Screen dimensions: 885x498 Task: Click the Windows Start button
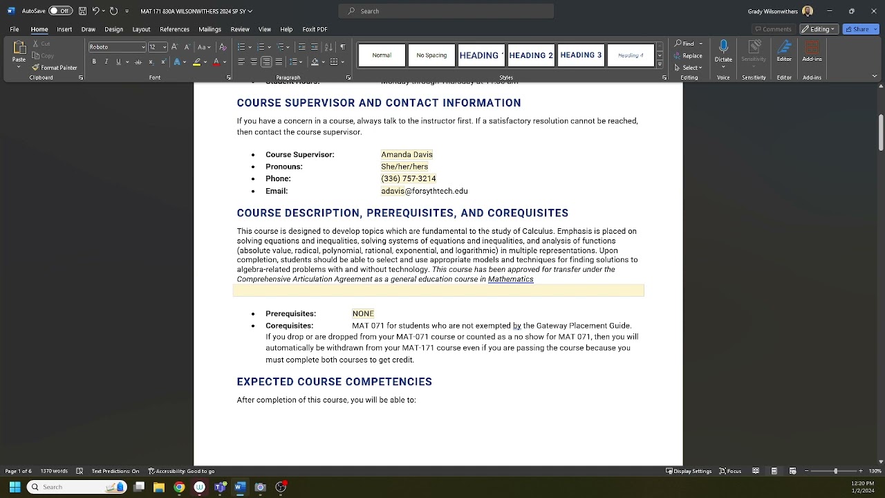click(15, 487)
